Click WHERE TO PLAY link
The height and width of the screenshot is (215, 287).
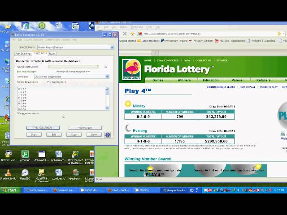pos(269,87)
